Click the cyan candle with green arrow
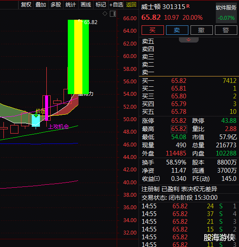This screenshot has width=239, height=247. click(x=36, y=121)
